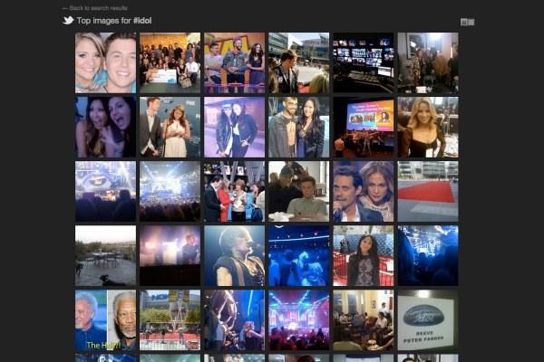Click the 'Top images for #idol' heading
Image resolution: width=544 pixels, height=362 pixels.
tap(114, 21)
